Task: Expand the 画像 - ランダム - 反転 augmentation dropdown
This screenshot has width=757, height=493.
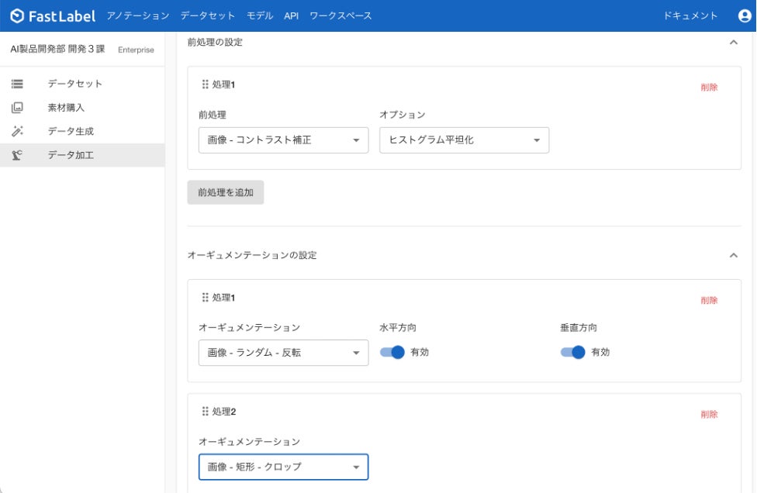Action: pyautogui.click(x=283, y=353)
